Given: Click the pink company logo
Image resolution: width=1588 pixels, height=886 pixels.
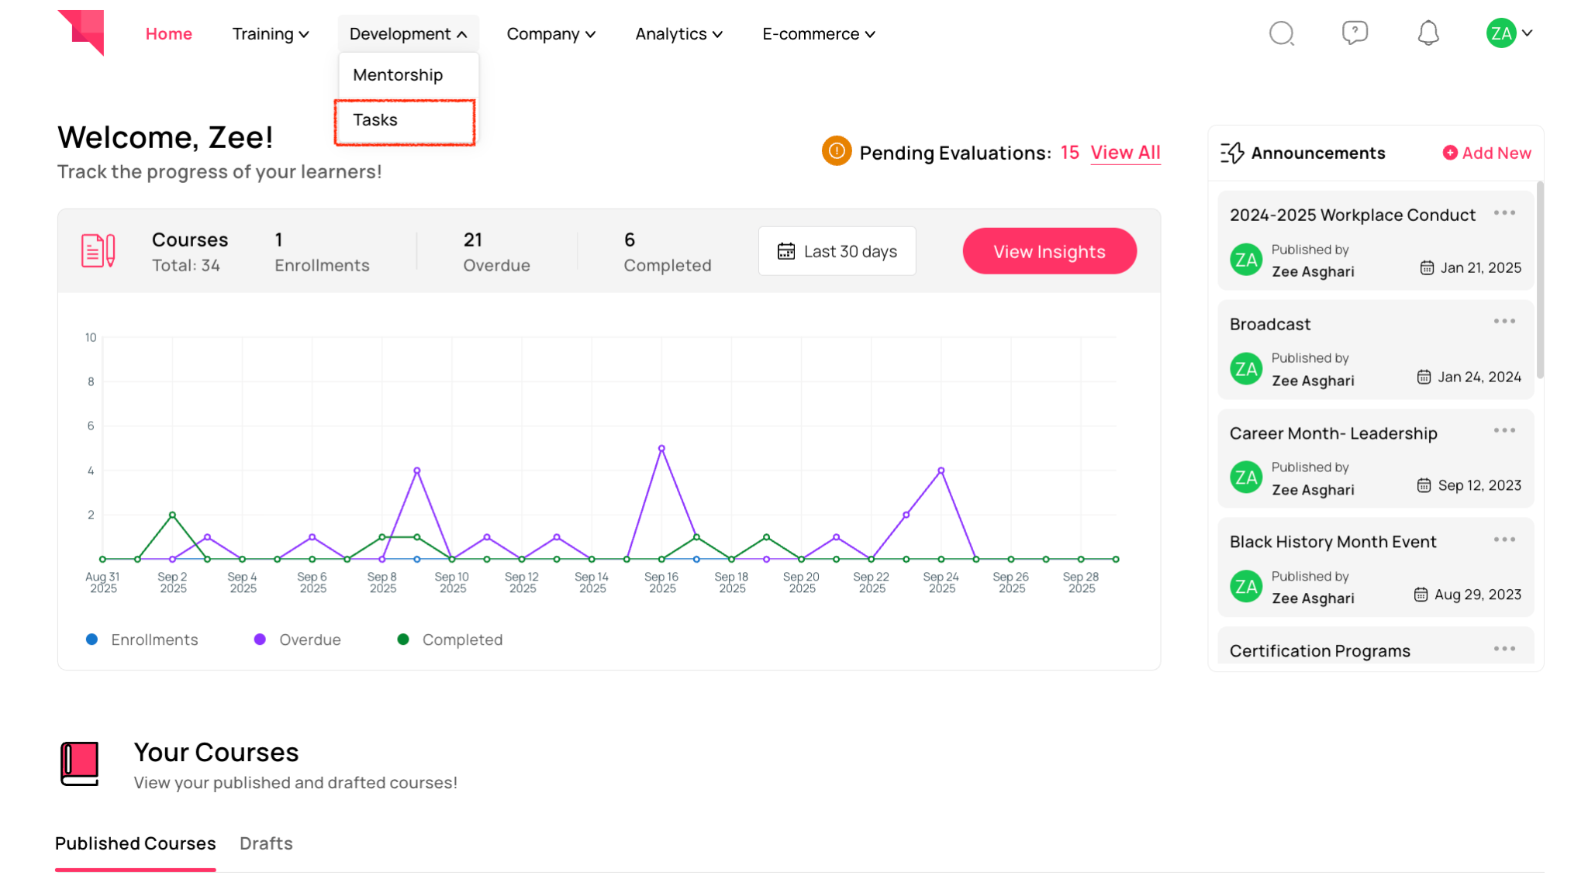Looking at the screenshot, I should 81,32.
